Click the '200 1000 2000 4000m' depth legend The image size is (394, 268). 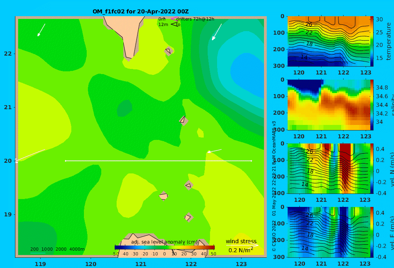pyautogui.click(x=57, y=249)
